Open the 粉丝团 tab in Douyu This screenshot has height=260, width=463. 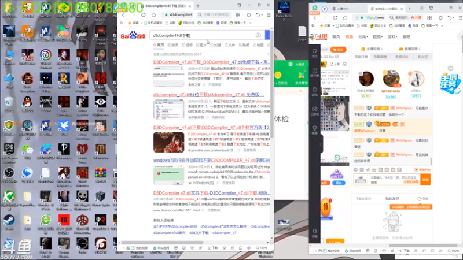point(423,57)
